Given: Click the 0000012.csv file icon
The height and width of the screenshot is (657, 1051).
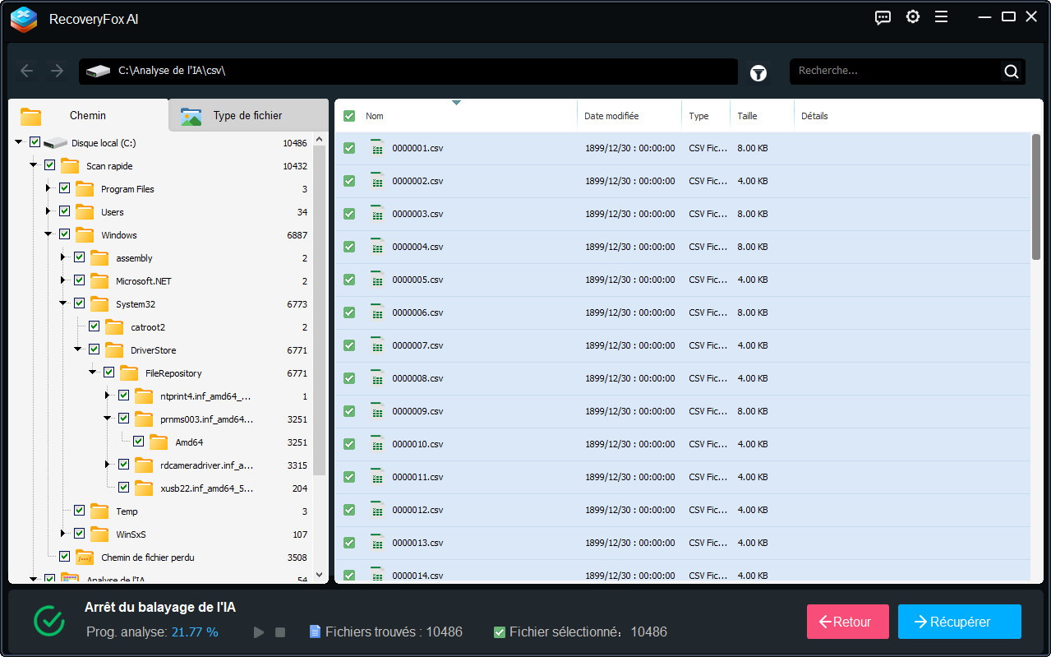Looking at the screenshot, I should click(x=377, y=510).
